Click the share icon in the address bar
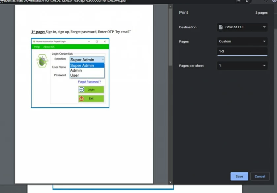 [x=238, y=1]
